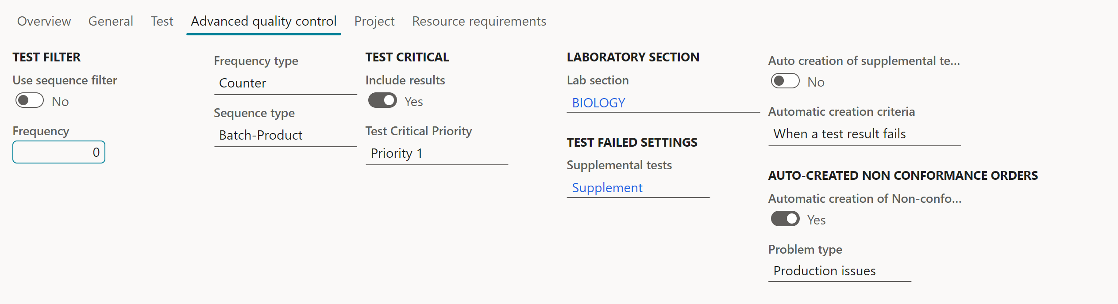This screenshot has height=304, width=1118.
Task: Open the Problem type Production issues dropdown
Action: click(839, 271)
